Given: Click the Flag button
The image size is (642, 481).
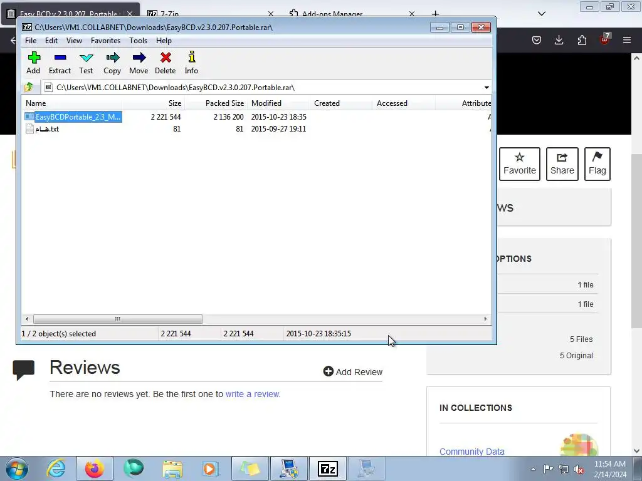Looking at the screenshot, I should click(597, 164).
